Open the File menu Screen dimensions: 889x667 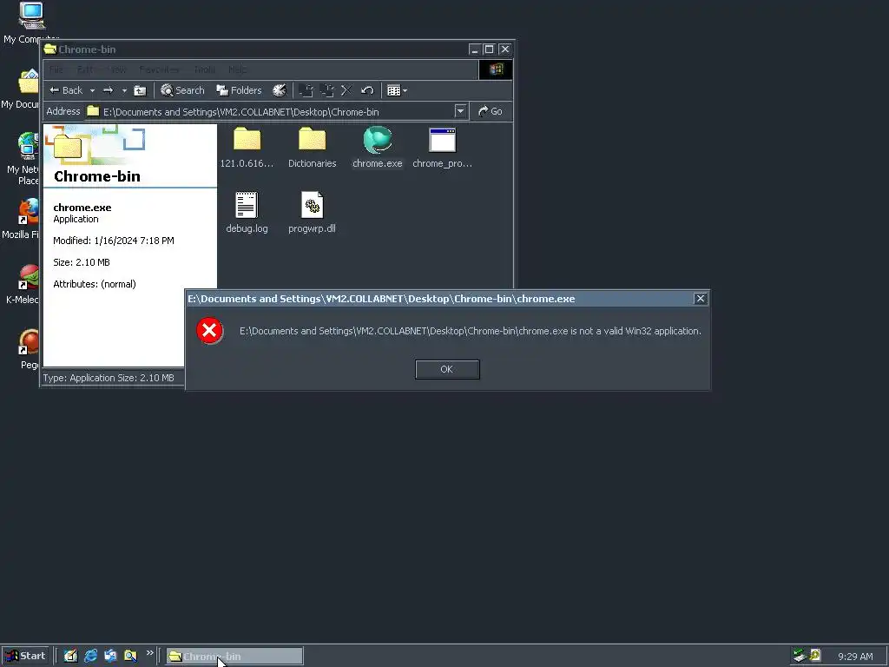(x=56, y=69)
